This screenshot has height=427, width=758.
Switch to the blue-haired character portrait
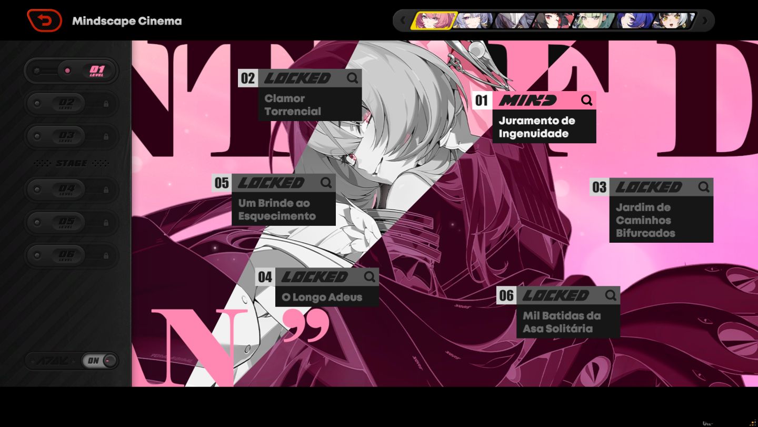tap(634, 21)
